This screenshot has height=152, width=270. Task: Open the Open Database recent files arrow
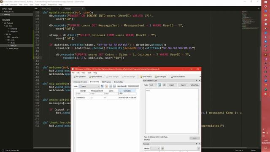click(103, 77)
